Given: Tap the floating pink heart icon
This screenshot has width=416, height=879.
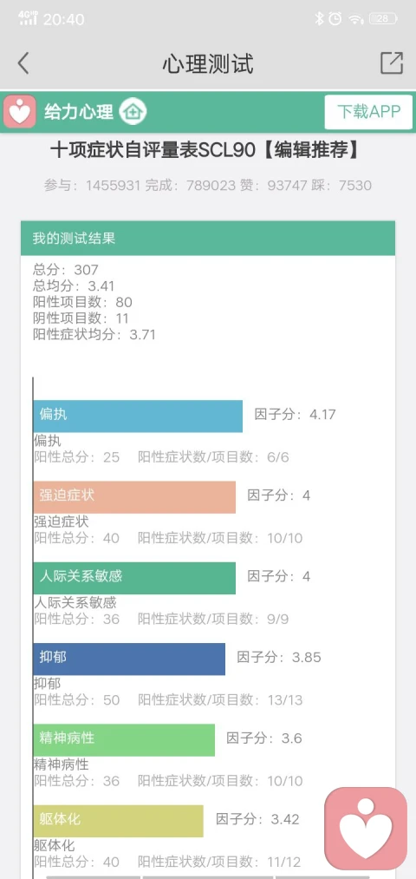Looking at the screenshot, I should pos(366,828).
